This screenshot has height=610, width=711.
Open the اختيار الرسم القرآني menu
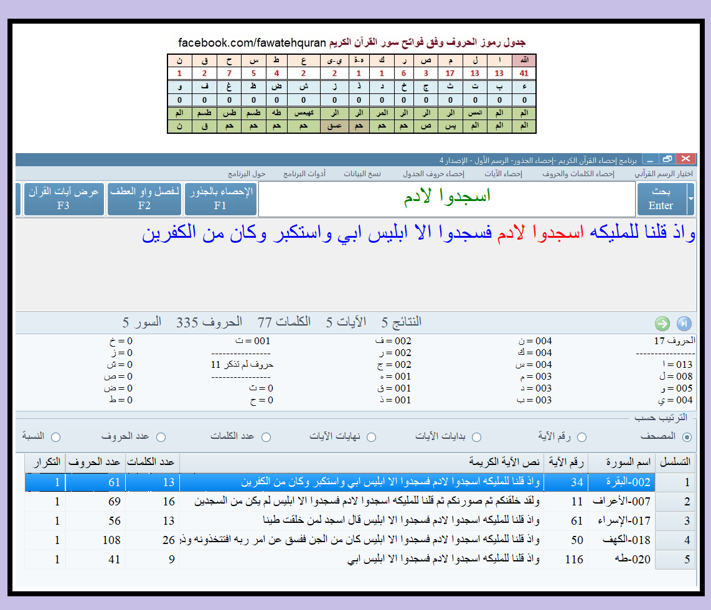[x=664, y=174]
